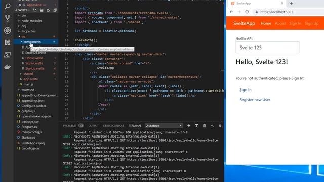Click New Folder icon in explorer header
The image size is (324, 182).
click(x=42, y=10)
